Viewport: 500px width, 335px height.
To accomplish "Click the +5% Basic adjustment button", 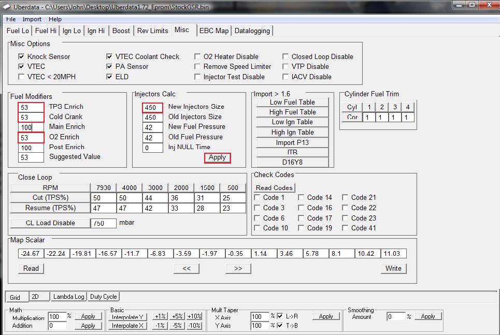I will pyautogui.click(x=177, y=316).
